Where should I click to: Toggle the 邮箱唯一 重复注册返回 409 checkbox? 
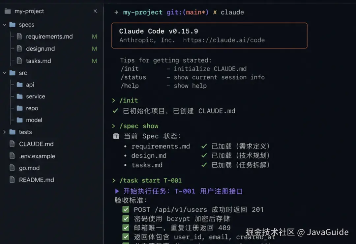pos(126,228)
